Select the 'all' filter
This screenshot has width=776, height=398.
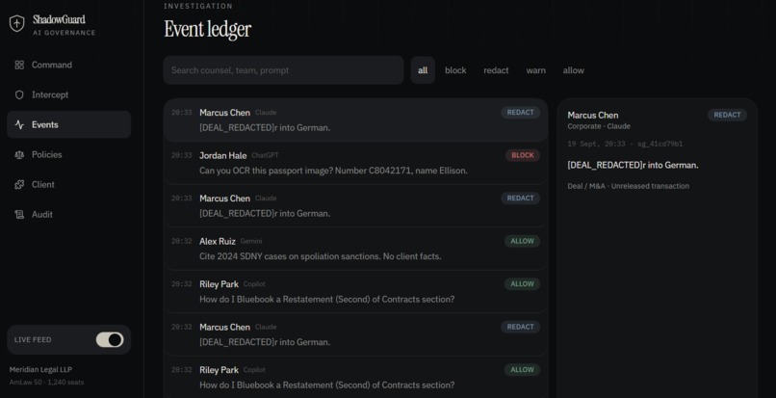[423, 70]
